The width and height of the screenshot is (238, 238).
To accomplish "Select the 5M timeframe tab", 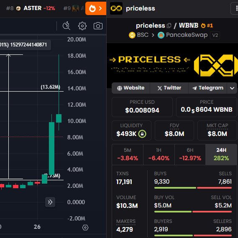I will (x=128, y=154).
